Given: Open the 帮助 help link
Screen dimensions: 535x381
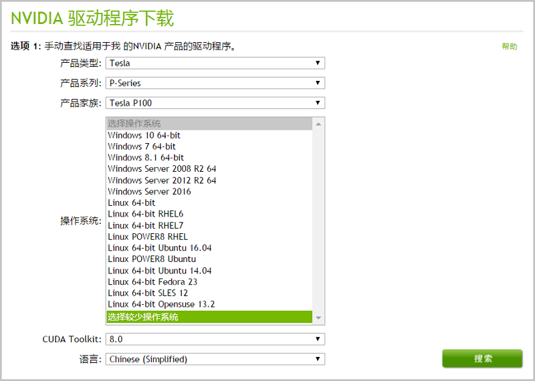Looking at the screenshot, I should (510, 47).
